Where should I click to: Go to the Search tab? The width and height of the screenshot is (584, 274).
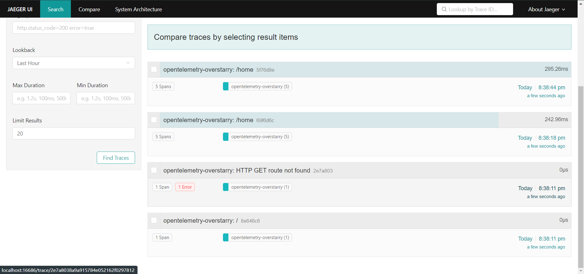pyautogui.click(x=55, y=9)
